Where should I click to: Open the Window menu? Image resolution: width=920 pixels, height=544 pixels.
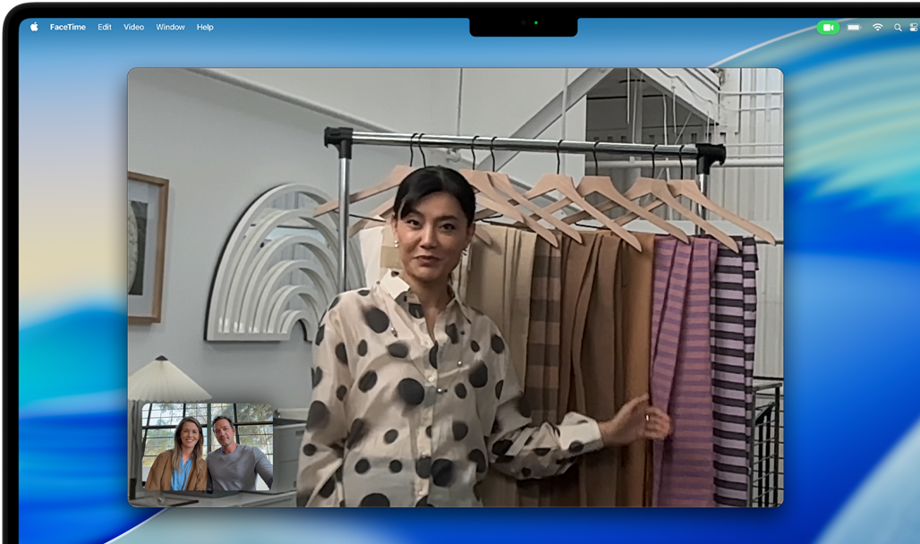click(170, 27)
